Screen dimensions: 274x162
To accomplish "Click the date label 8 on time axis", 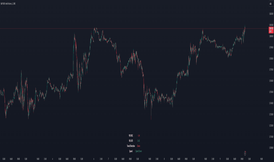I will pyautogui.click(x=164, y=159).
